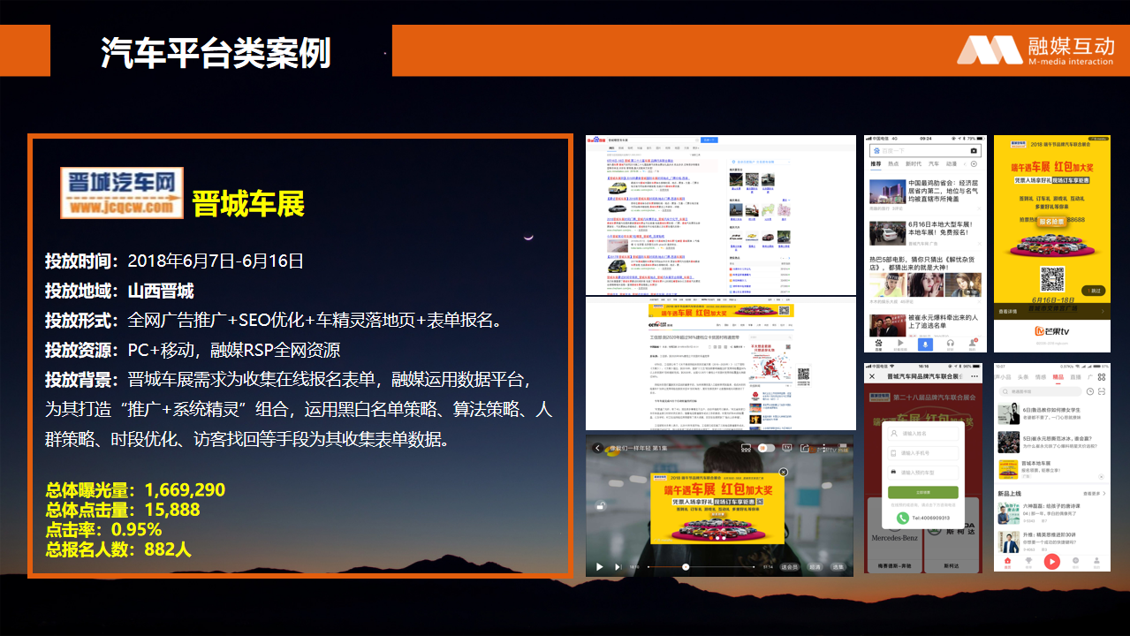1130x636 pixels.
Task: Select the 推荐 tab in Baidu app
Action: click(x=876, y=164)
